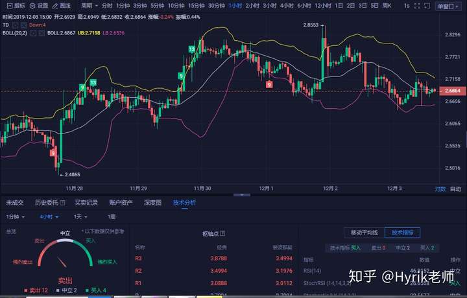This screenshot has width=467, height=298.
Task: Select the 分时 chart period
Action: tap(107, 6)
